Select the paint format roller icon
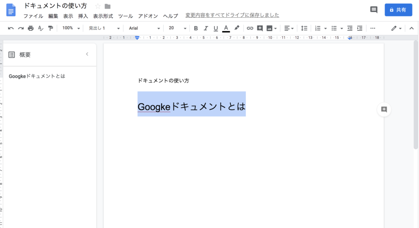 pos(50,28)
